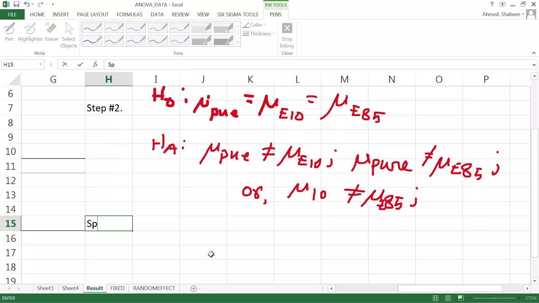This screenshot has width=539, height=303.
Task: Click Stop Inking button
Action: coord(287,36)
